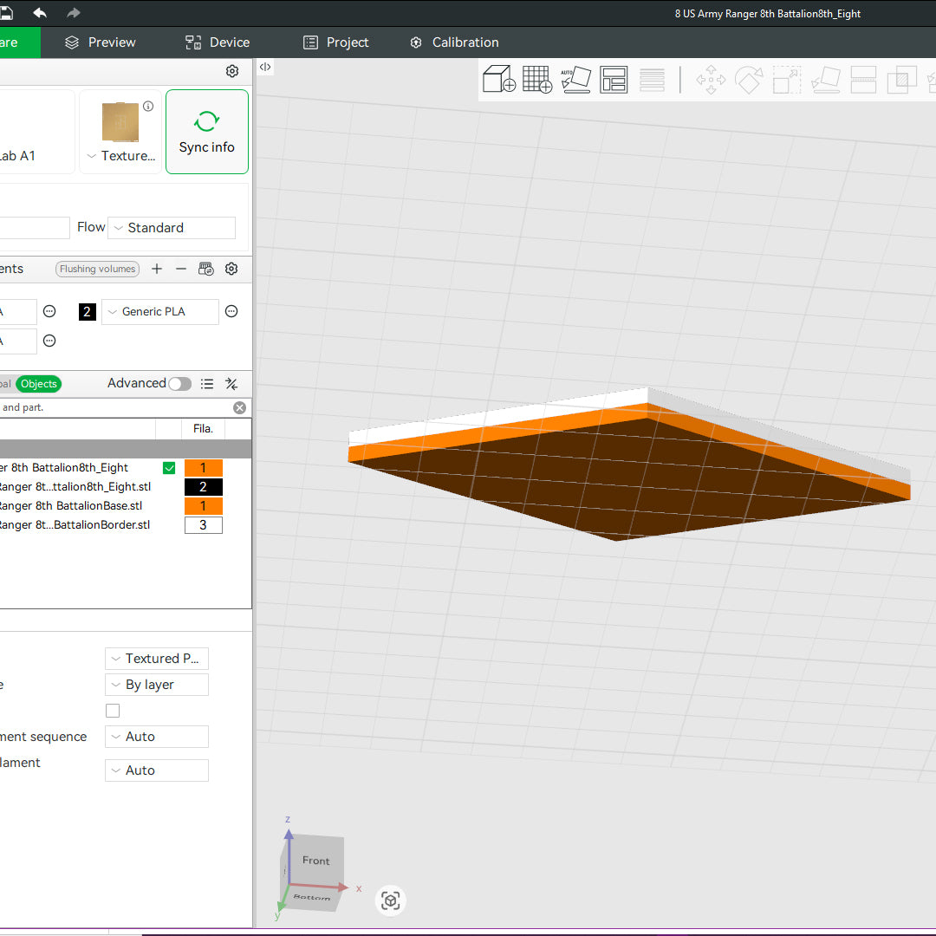
Task: Click the fit-view icon beside the navigation cube
Action: [x=390, y=900]
